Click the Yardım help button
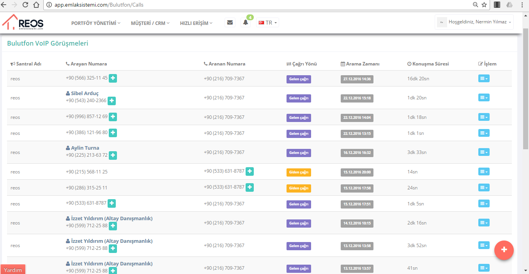529x274 pixels. click(13, 270)
